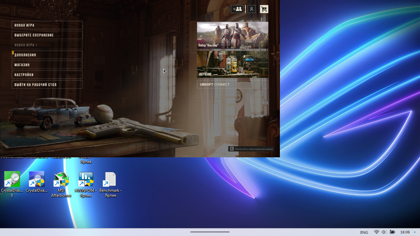The image size is (420, 236).
Task: Open the Настройки settings menu
Action: click(x=47, y=74)
